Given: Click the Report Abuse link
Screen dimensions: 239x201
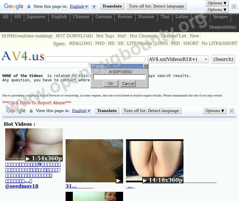Looking at the screenshot, I should point(37,103).
